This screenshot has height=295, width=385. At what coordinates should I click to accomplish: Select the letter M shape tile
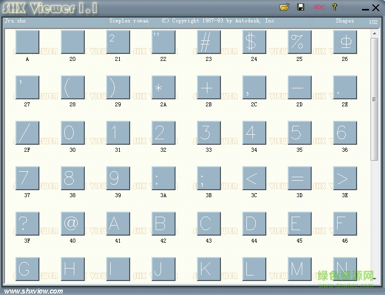(300, 269)
